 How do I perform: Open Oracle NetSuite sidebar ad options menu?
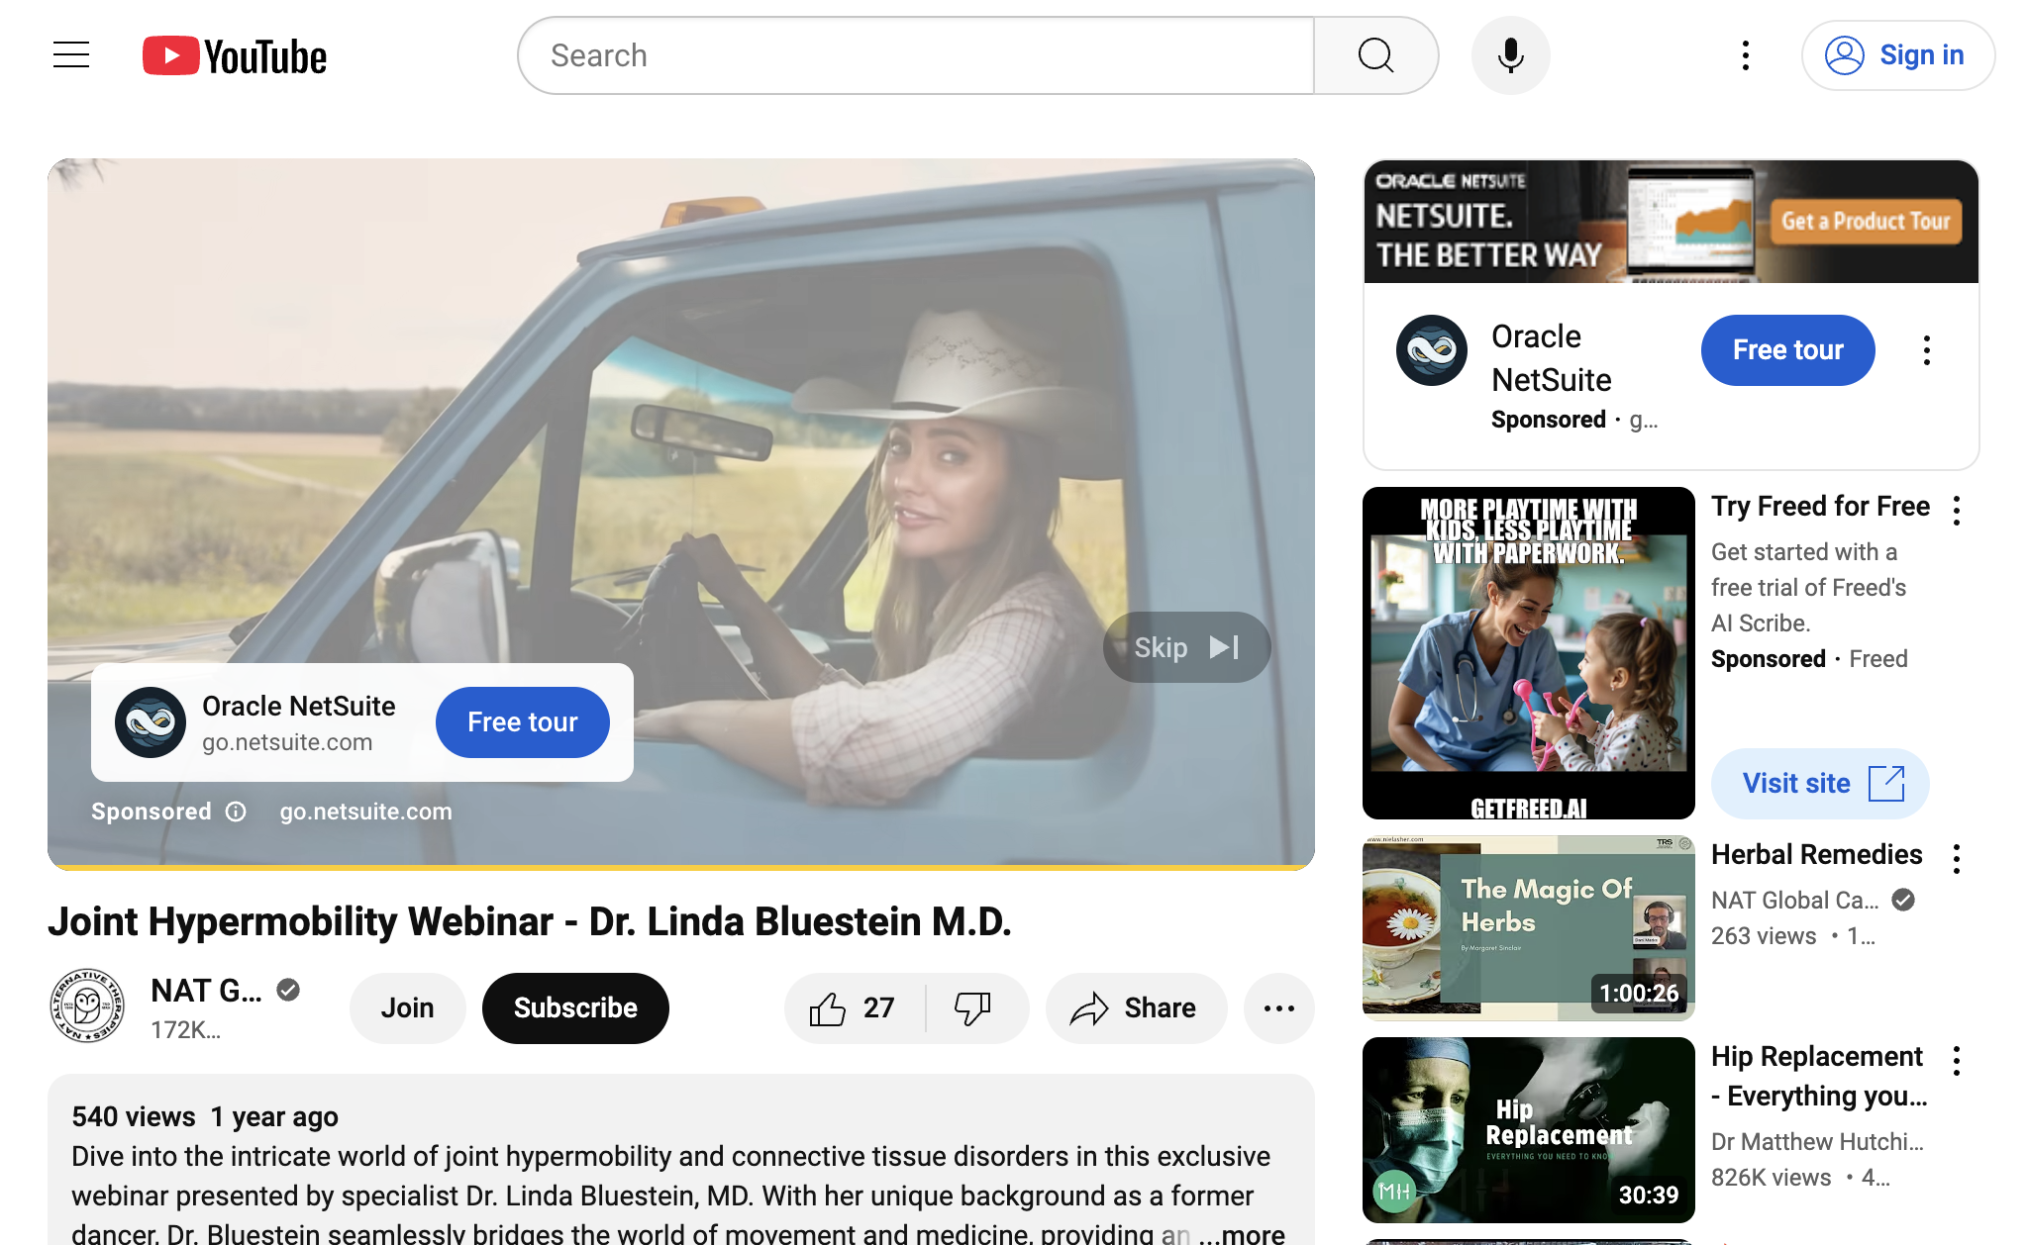point(1927,350)
